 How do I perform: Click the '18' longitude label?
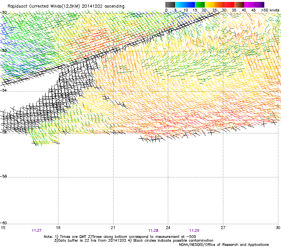tap(58, 228)
